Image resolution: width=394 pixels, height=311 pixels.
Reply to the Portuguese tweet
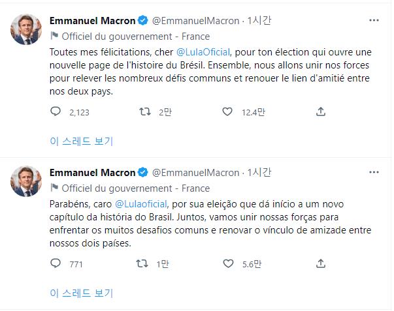56,263
